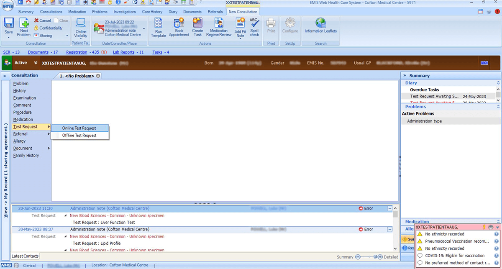This screenshot has height=269, width=502.
Task: Open Run Template tool
Action: pyautogui.click(x=158, y=26)
